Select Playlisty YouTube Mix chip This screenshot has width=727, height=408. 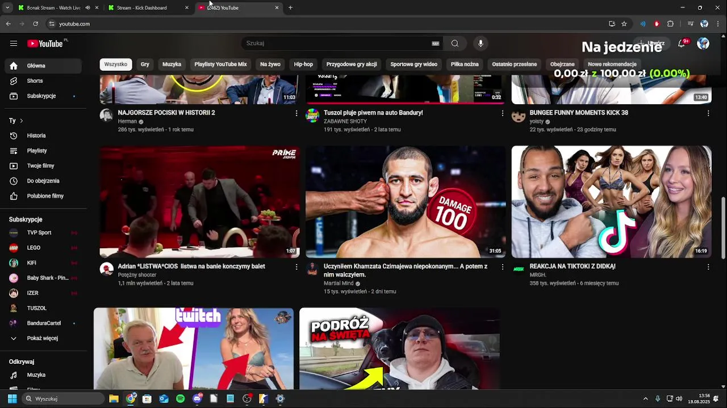coord(220,65)
